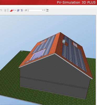Click the red roof view icon
Screen dimensions: 97x105
[12, 10]
